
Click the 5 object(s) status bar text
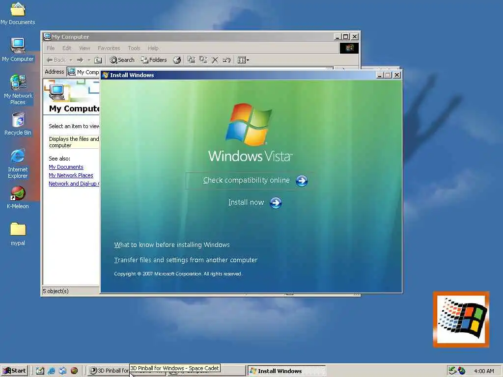pyautogui.click(x=56, y=291)
